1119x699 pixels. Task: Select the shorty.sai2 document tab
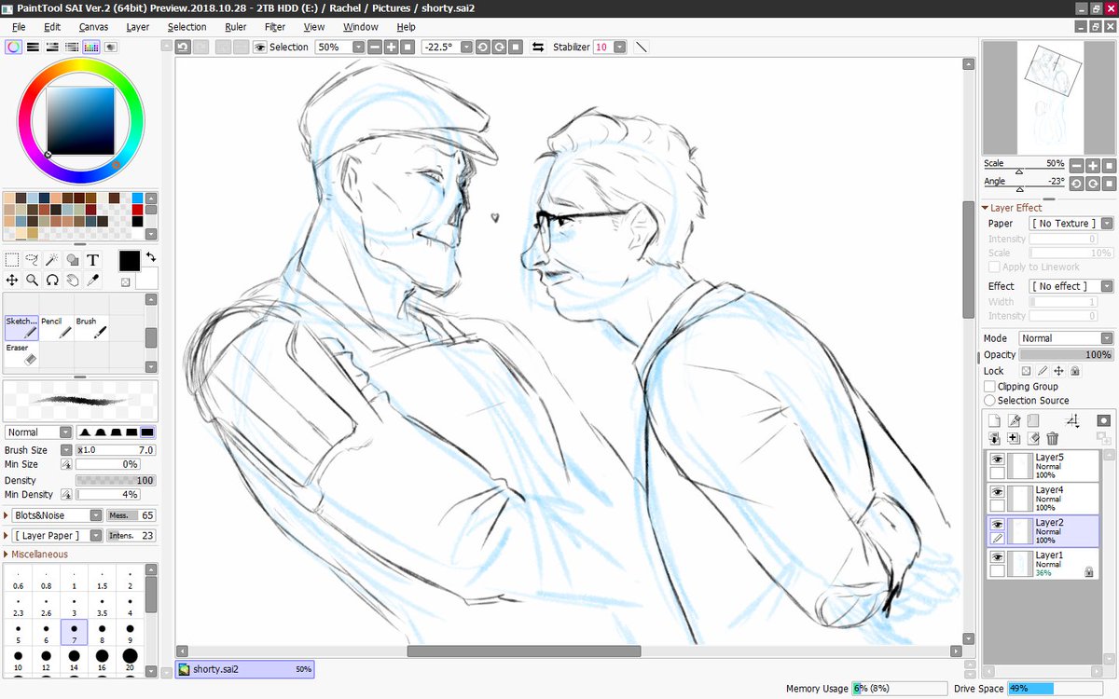[245, 669]
